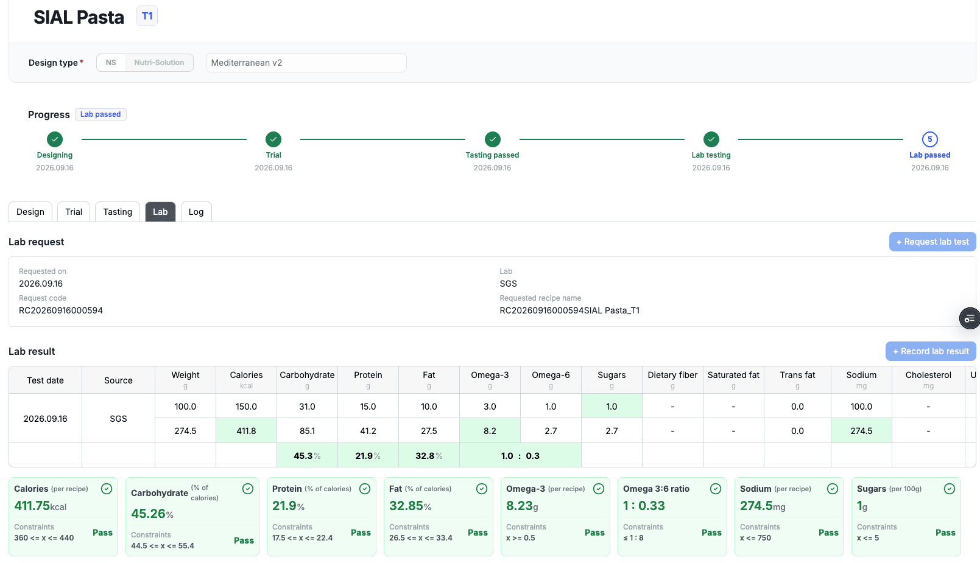Screen dimensions: 980x563
Task: Click the 32.85% Fat card value
Action: point(410,506)
